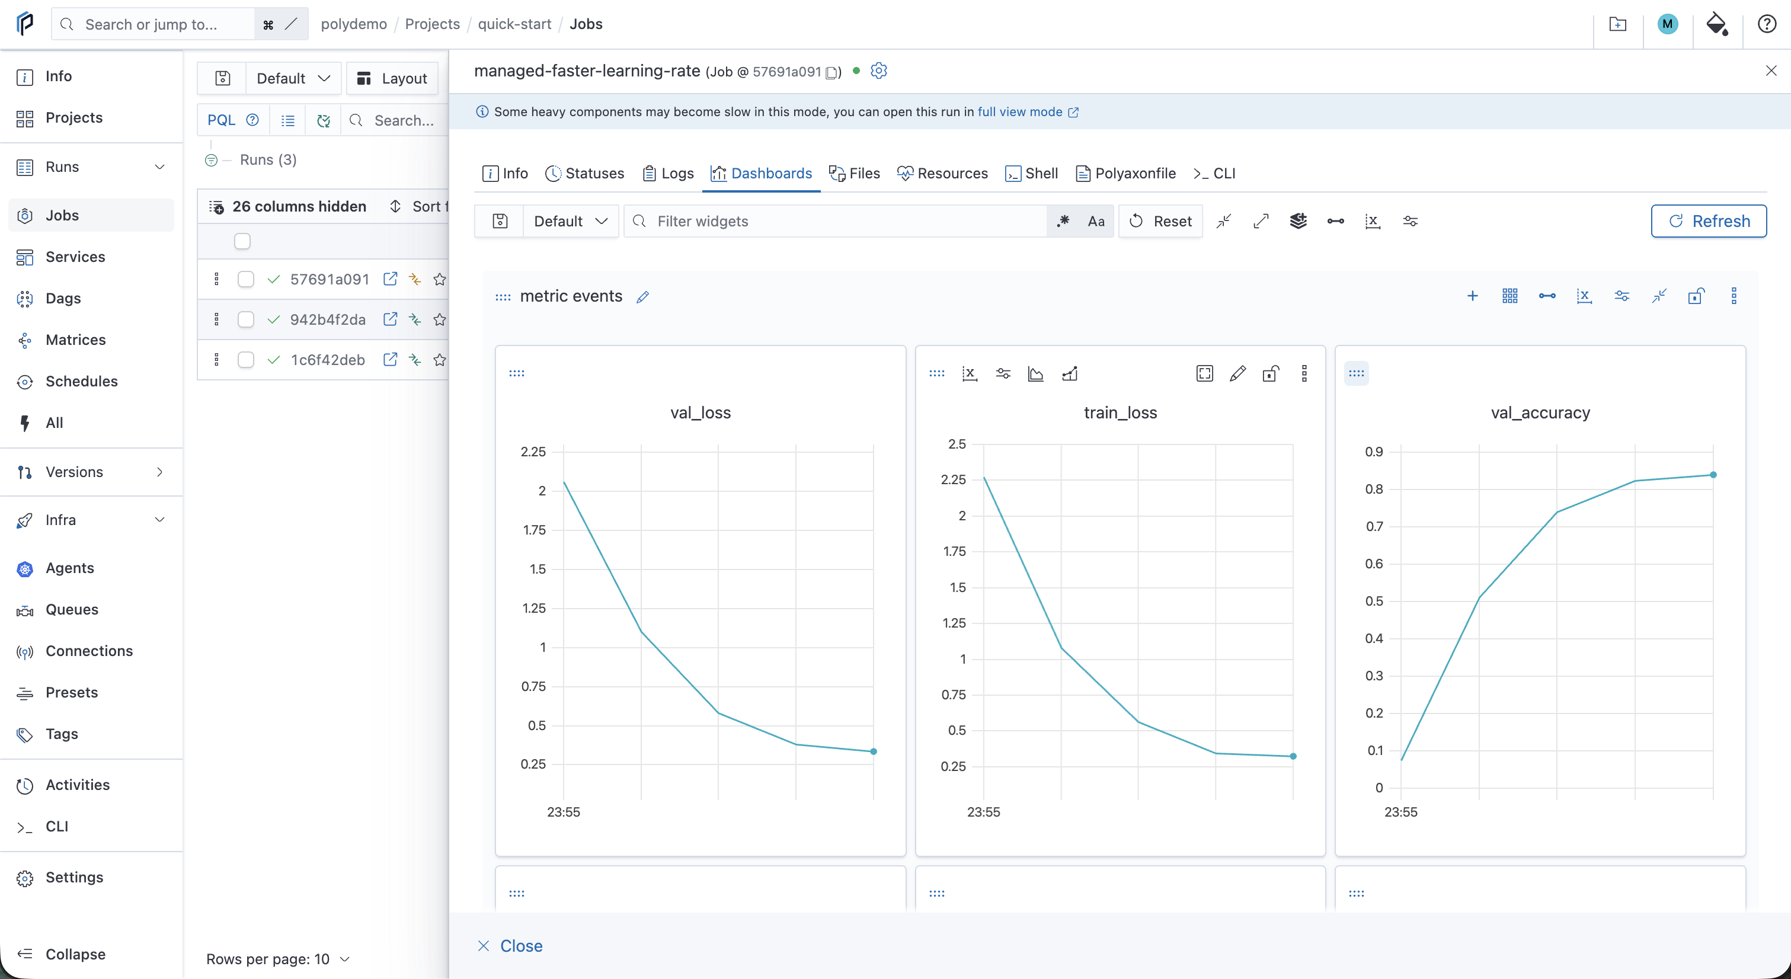Click the Refresh button
Screen dimensions: 1791x979
click(x=1708, y=221)
